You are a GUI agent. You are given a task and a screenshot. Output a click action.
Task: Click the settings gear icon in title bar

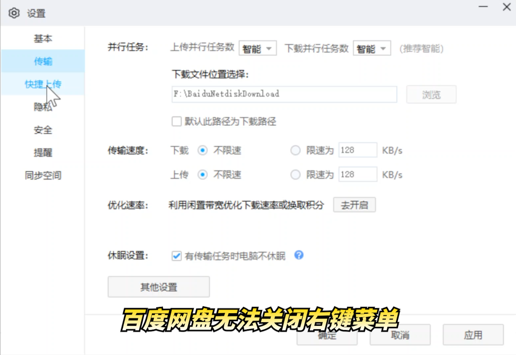tap(14, 13)
